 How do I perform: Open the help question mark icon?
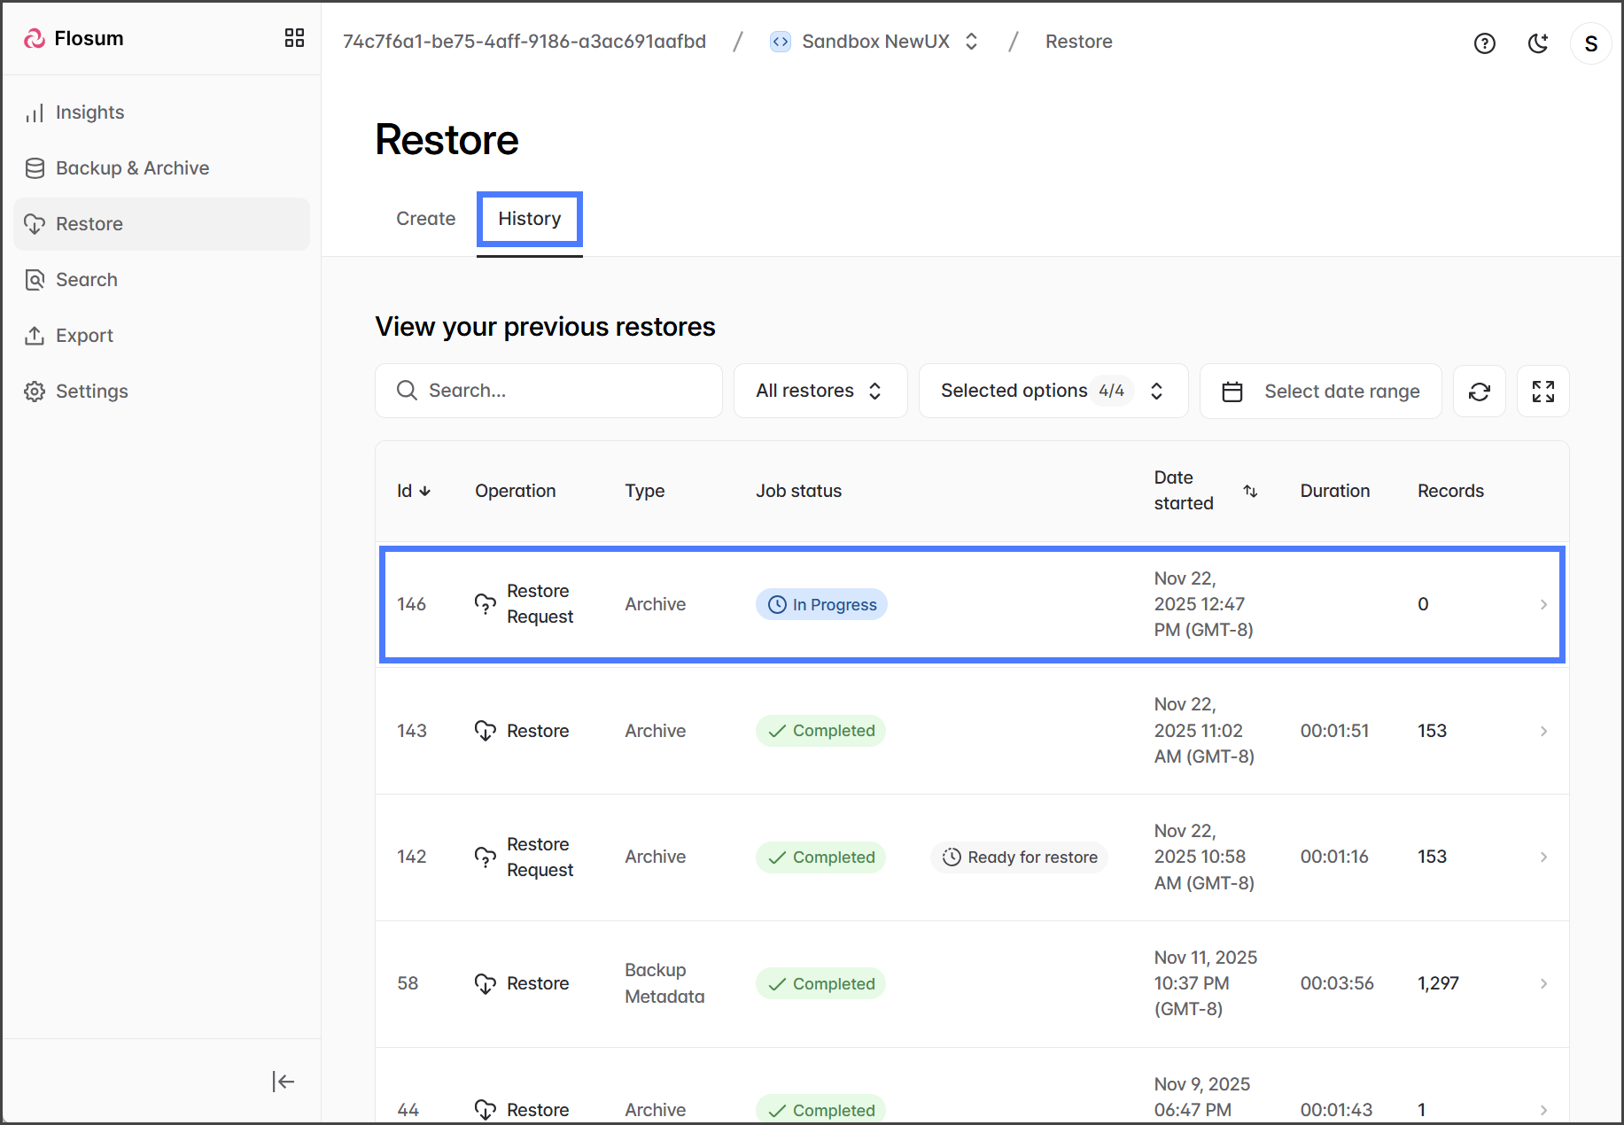(x=1484, y=43)
